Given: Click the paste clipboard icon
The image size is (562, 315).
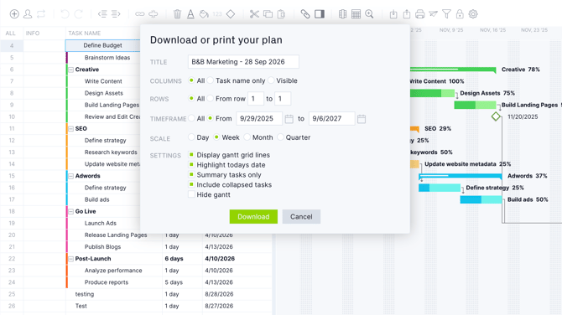Looking at the screenshot, I should click(281, 14).
